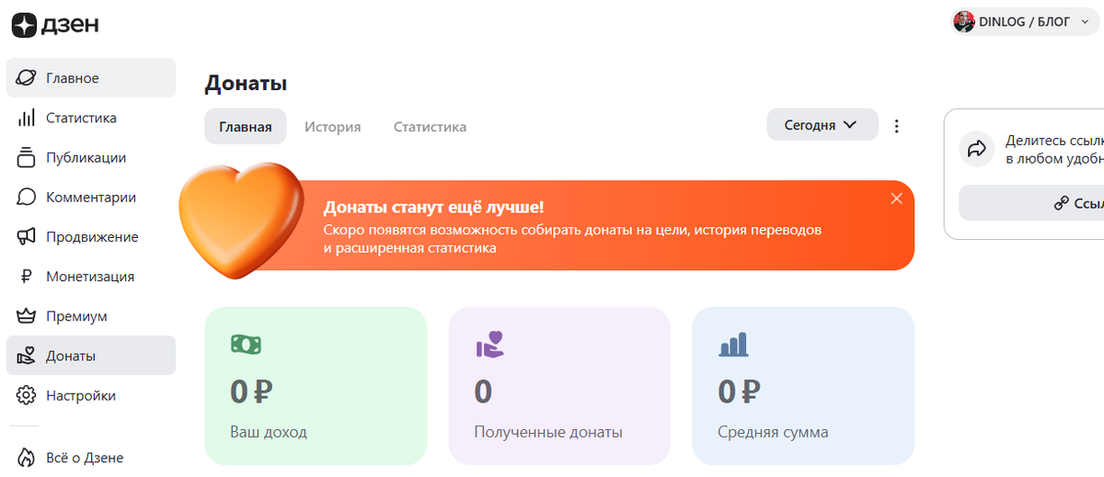The height and width of the screenshot is (477, 1104).
Task: Click the planet icon next to Главное
Action: click(27, 78)
